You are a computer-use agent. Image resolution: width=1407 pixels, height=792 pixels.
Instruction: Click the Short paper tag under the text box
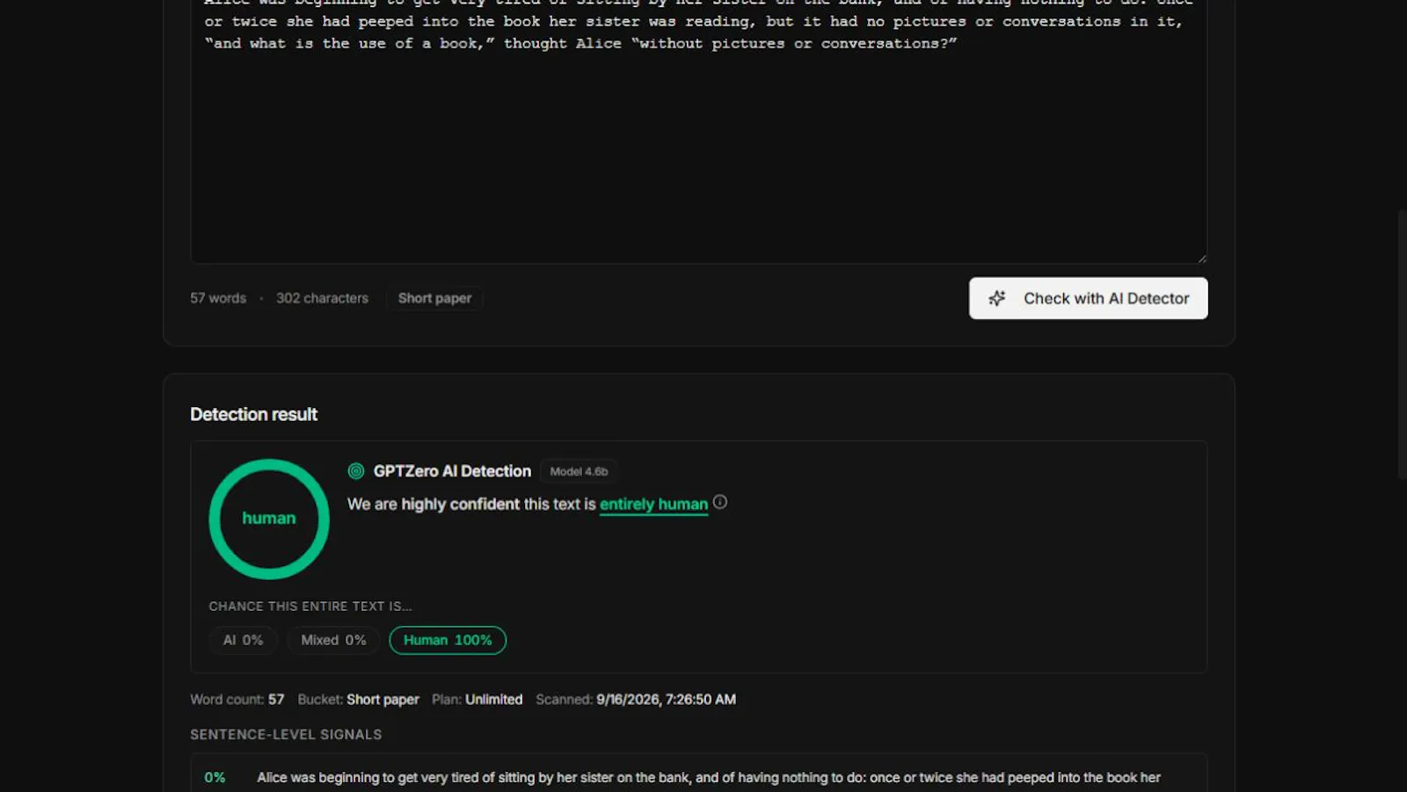pyautogui.click(x=434, y=298)
